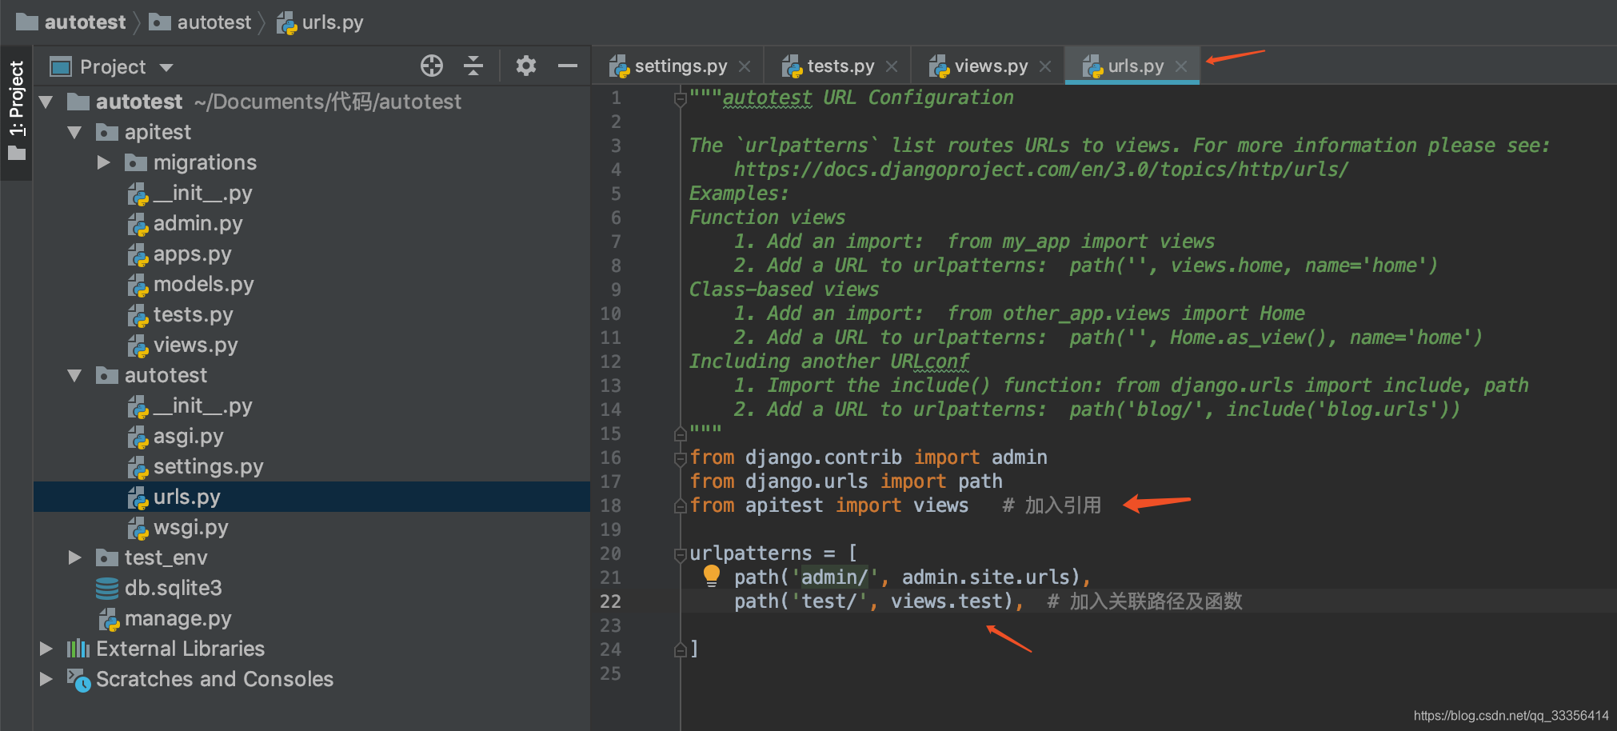This screenshot has height=731, width=1617.
Task: Select tests.py under apitest folder
Action: [x=193, y=314]
